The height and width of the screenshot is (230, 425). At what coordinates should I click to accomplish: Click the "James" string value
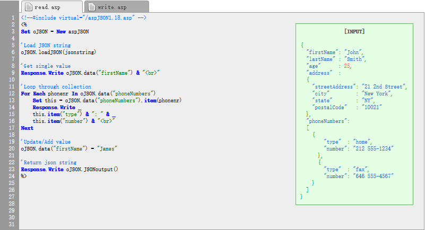pyautogui.click(x=107, y=148)
